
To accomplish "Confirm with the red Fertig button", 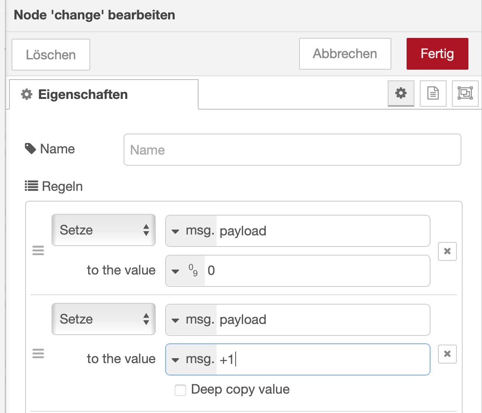I will [x=437, y=54].
